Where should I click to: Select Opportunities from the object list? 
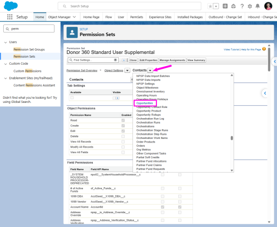145,103
